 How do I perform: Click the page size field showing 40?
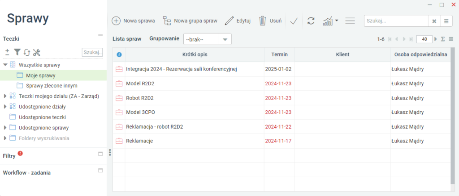(424, 39)
